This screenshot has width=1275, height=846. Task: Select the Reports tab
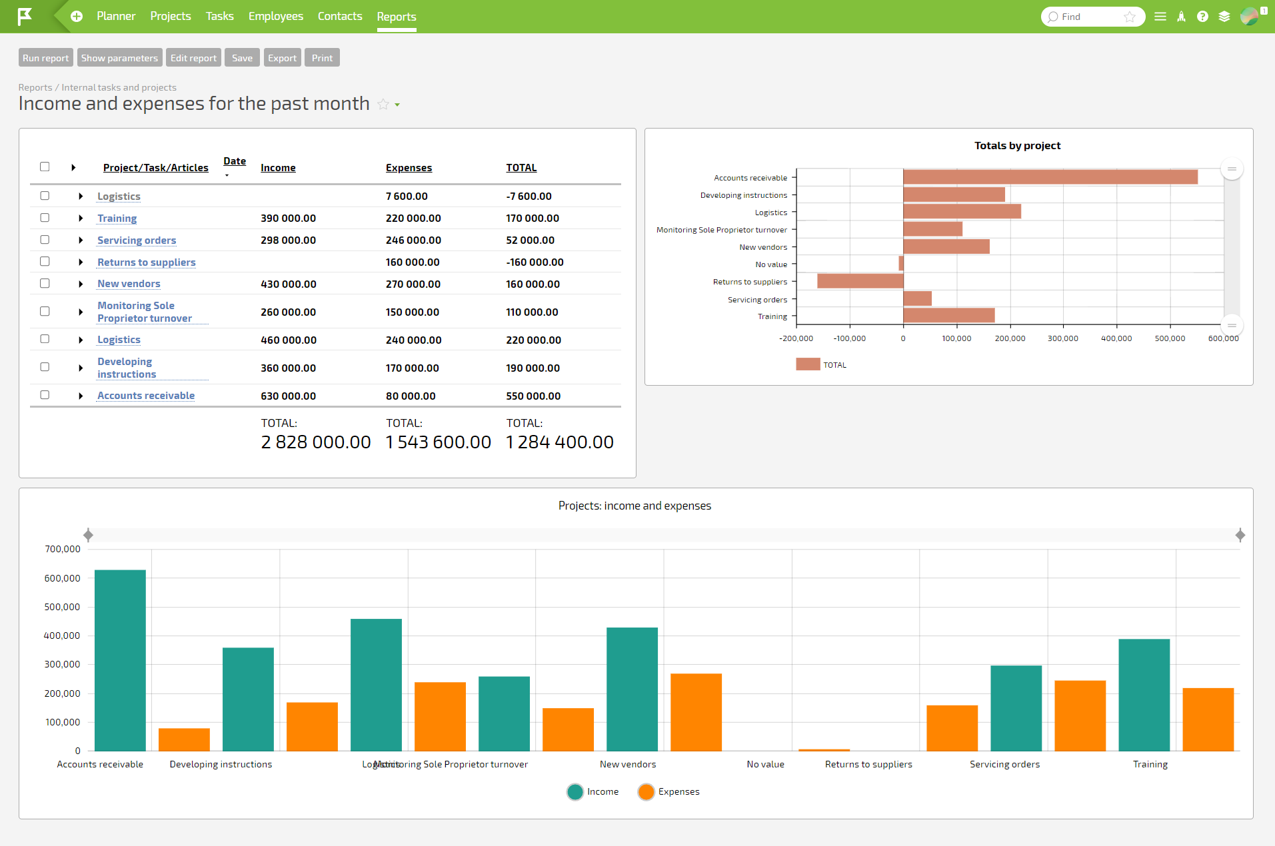point(397,17)
